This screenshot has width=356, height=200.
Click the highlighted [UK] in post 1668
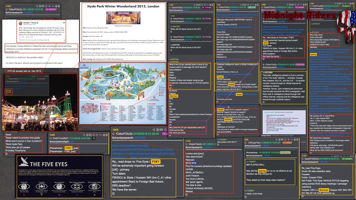click(x=266, y=43)
